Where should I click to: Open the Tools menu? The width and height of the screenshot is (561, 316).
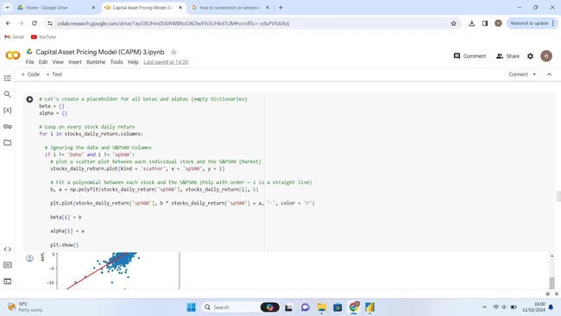117,62
